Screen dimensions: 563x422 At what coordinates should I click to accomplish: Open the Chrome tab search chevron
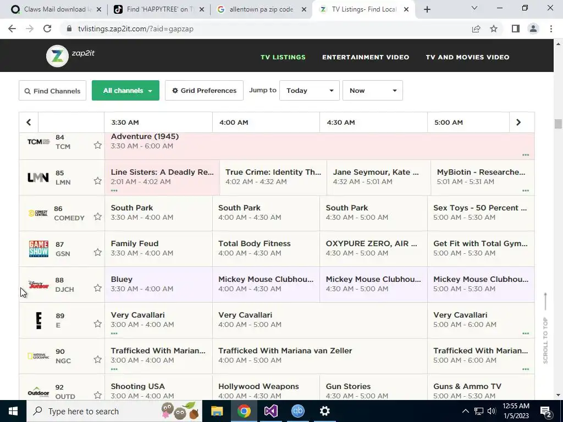pos(474,8)
